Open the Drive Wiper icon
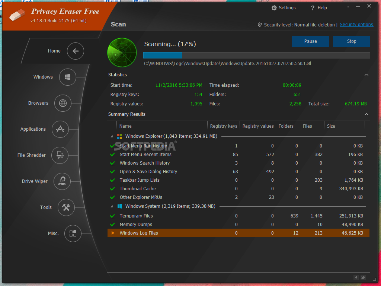This screenshot has height=286, width=381. [62, 181]
